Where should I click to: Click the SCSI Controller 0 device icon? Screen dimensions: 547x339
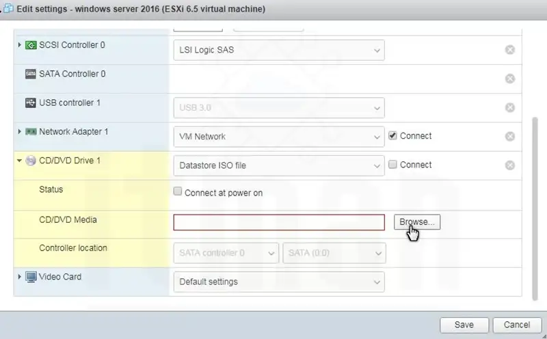pyautogui.click(x=31, y=45)
